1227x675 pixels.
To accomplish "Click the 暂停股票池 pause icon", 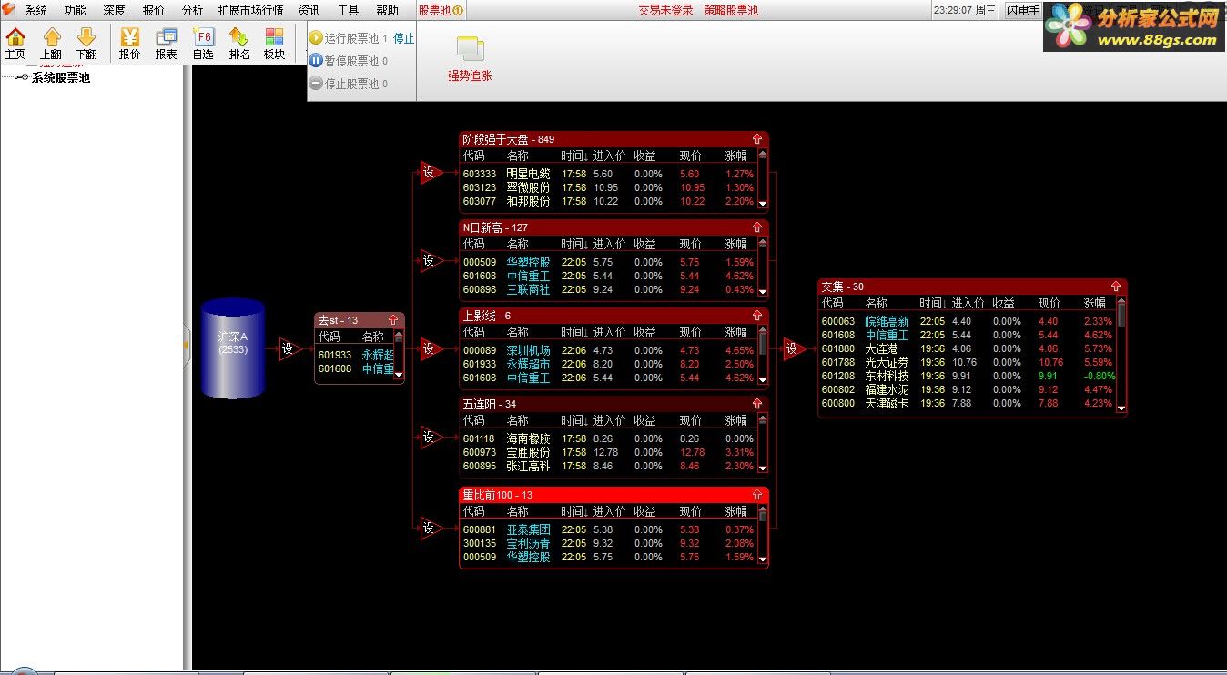I will (x=316, y=61).
